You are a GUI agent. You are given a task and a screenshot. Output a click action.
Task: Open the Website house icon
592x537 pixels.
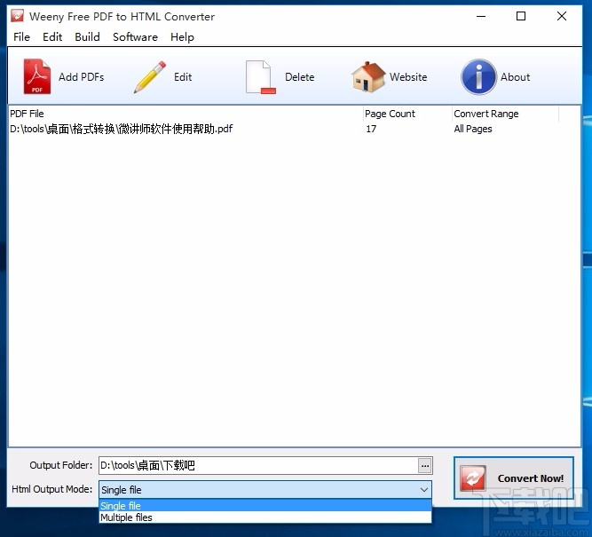(367, 76)
